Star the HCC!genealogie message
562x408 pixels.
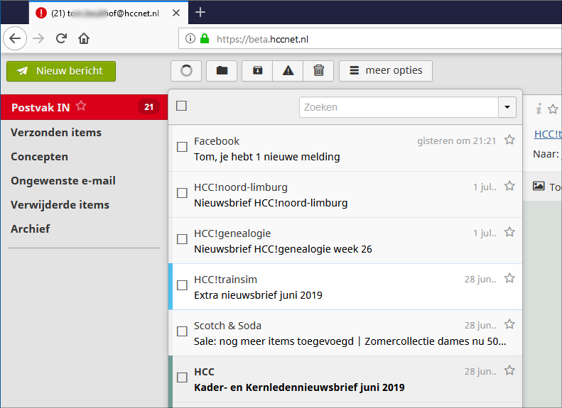(509, 232)
